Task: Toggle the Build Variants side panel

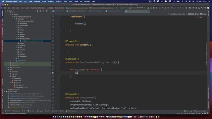Action: tap(3, 103)
